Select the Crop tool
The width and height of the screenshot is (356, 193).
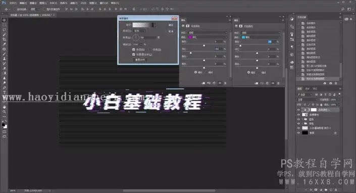click(5, 39)
